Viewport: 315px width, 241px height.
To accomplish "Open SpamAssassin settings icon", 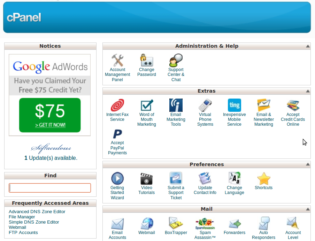I will pyautogui.click(x=205, y=223).
